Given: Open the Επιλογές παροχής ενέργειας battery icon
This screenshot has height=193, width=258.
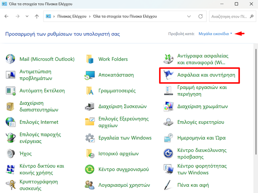Looking at the screenshot, I should click(11, 138).
